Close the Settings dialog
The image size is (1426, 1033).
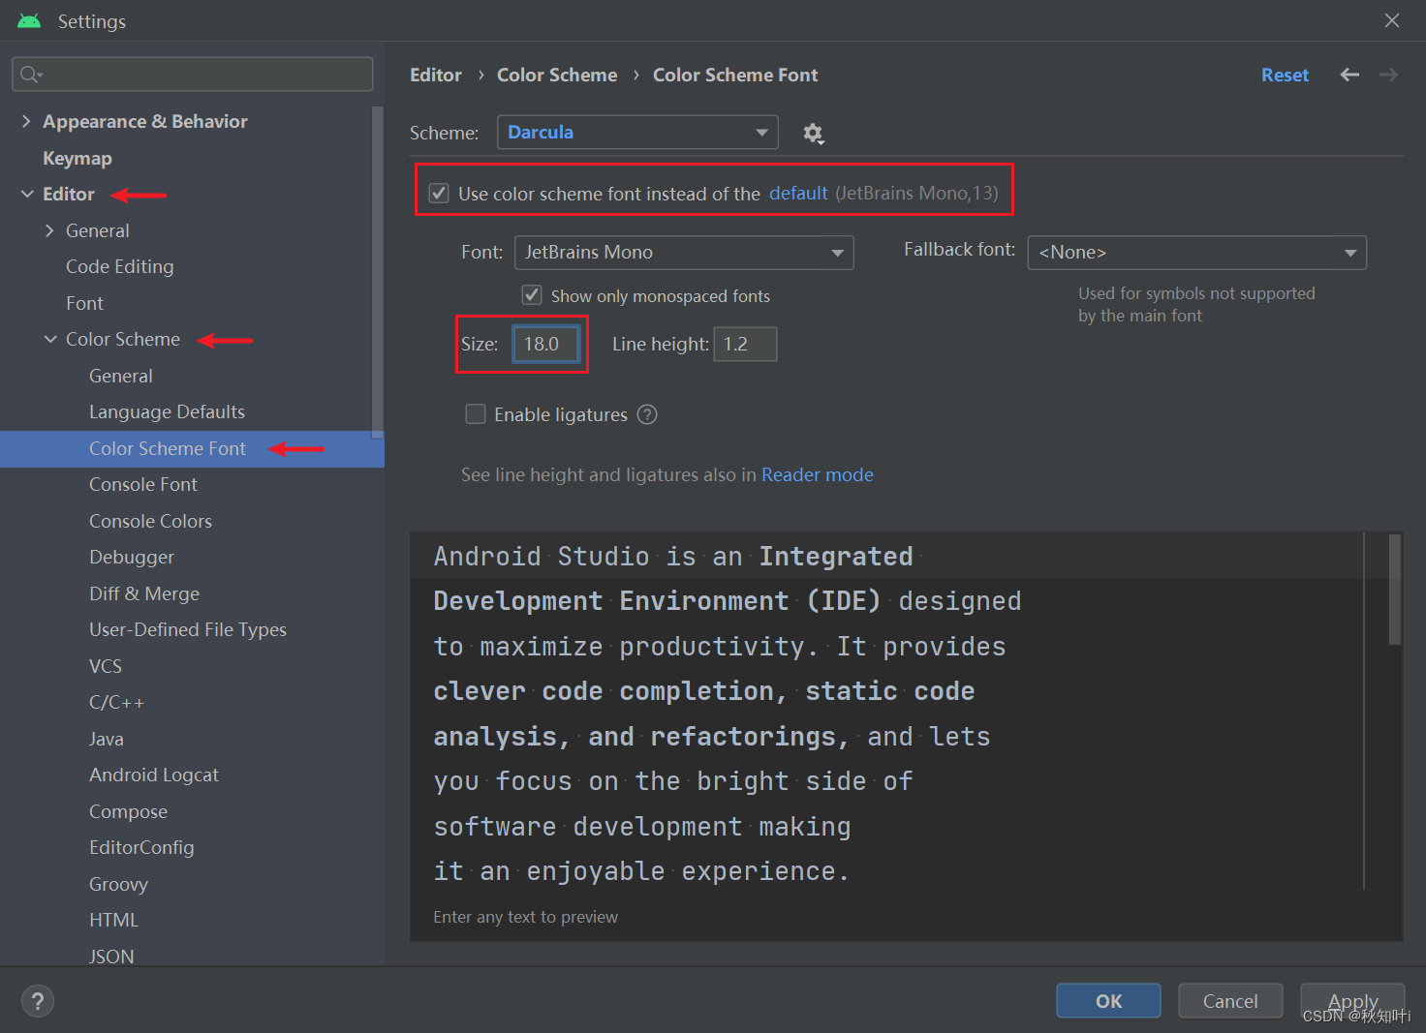(1392, 20)
